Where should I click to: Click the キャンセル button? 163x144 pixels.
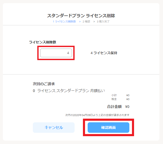click(x=54, y=128)
